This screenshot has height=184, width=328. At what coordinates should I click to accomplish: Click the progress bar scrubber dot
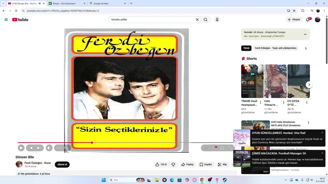(x=92, y=143)
